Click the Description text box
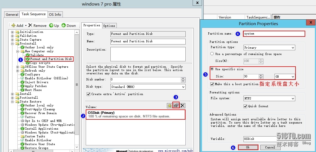 tap(148, 54)
